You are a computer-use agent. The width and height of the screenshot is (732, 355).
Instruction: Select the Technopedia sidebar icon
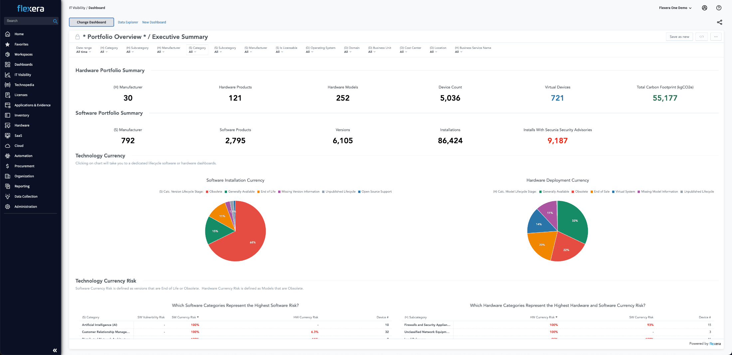[x=7, y=85]
